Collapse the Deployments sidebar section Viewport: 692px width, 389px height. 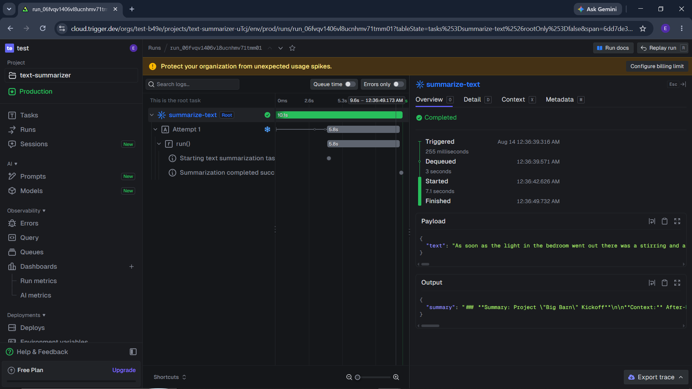coord(26,315)
